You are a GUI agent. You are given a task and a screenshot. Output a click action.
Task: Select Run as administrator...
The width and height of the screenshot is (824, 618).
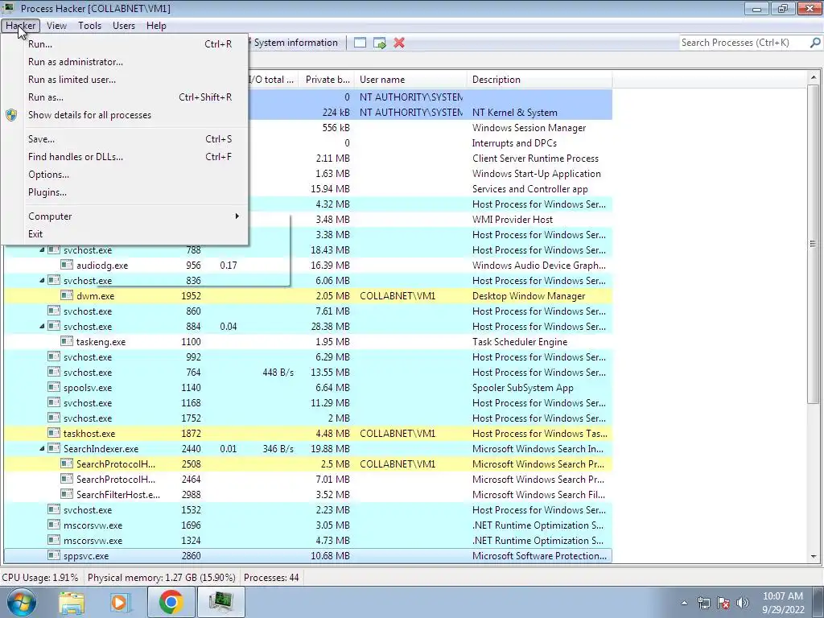125,62
